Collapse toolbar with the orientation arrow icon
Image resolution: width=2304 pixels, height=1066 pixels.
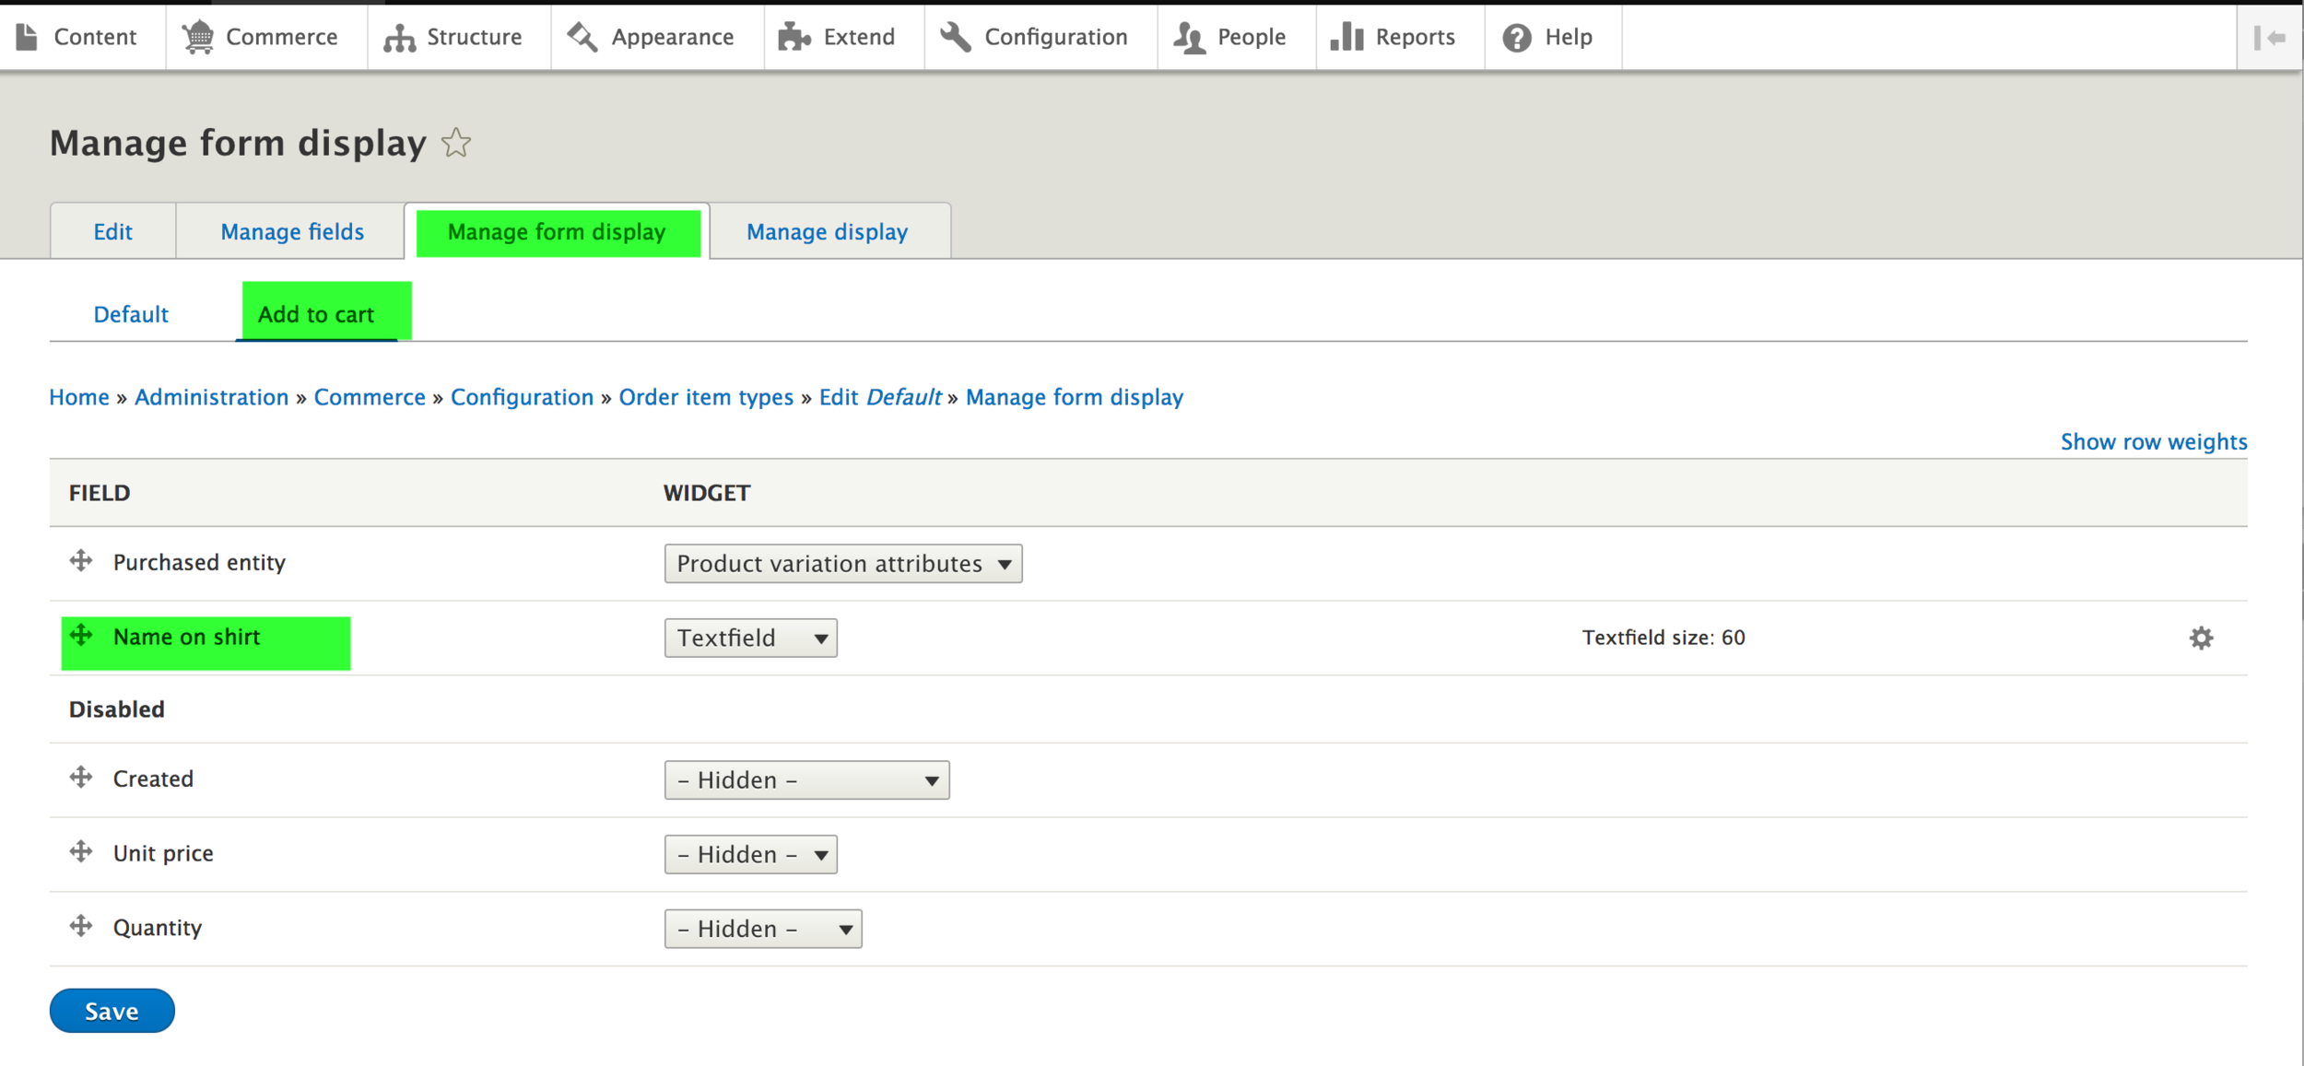point(2270,38)
